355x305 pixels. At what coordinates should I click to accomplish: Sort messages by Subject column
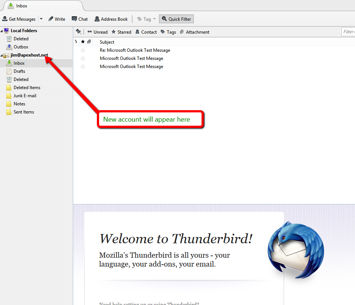[107, 42]
